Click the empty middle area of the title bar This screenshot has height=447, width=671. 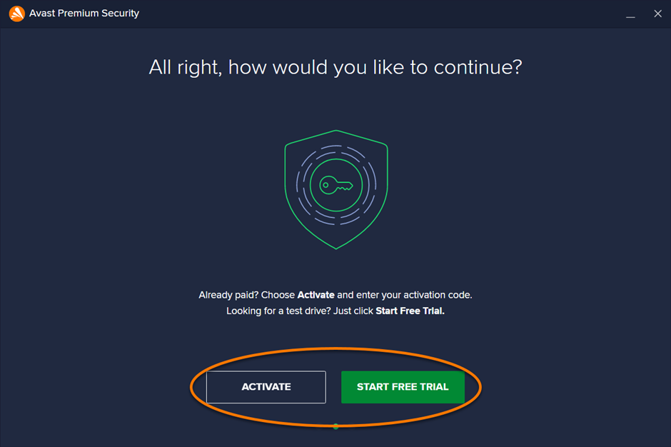(x=371, y=14)
